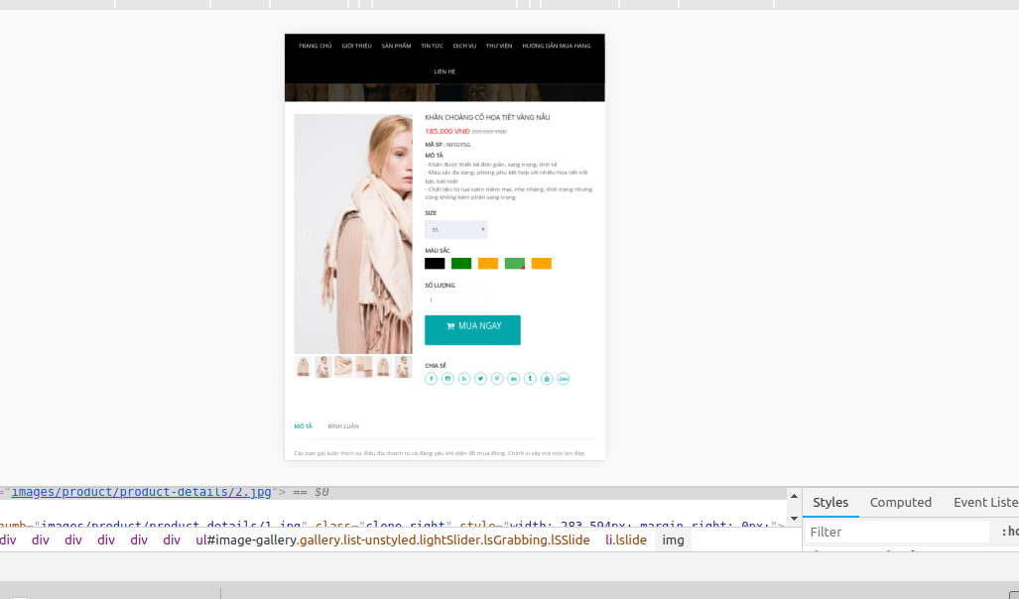
Task: Click the 185.000 VNĐ price text
Action: click(447, 131)
